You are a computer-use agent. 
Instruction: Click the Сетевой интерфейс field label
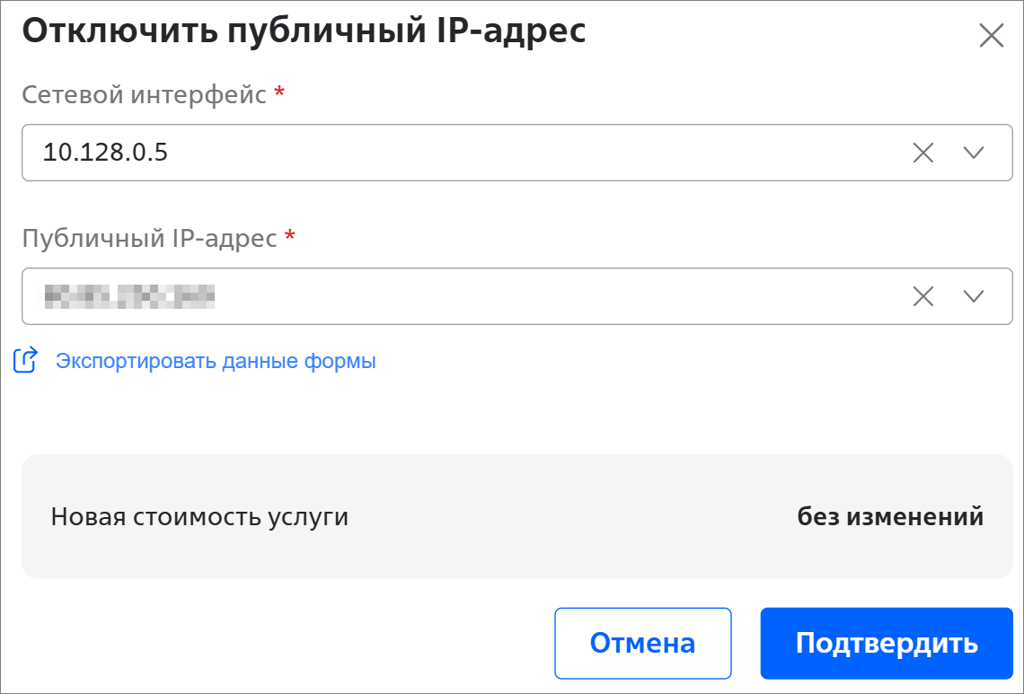pyautogui.click(x=144, y=94)
